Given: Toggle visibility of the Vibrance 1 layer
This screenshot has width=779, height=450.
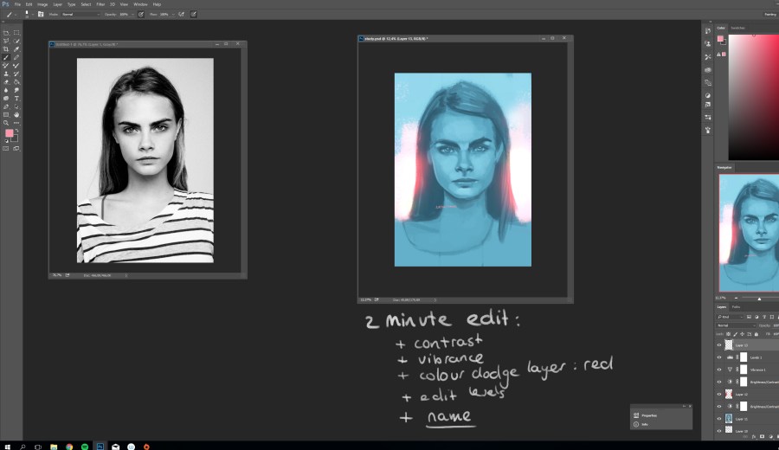Looking at the screenshot, I should tap(718, 369).
